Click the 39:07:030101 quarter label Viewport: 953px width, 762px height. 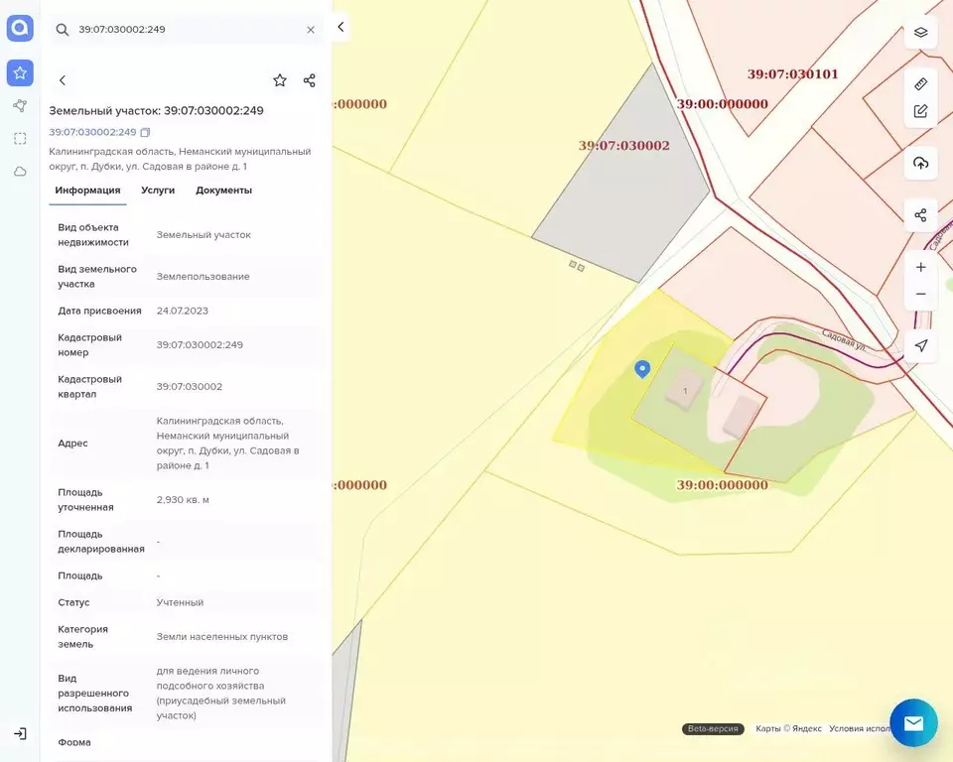(x=792, y=74)
